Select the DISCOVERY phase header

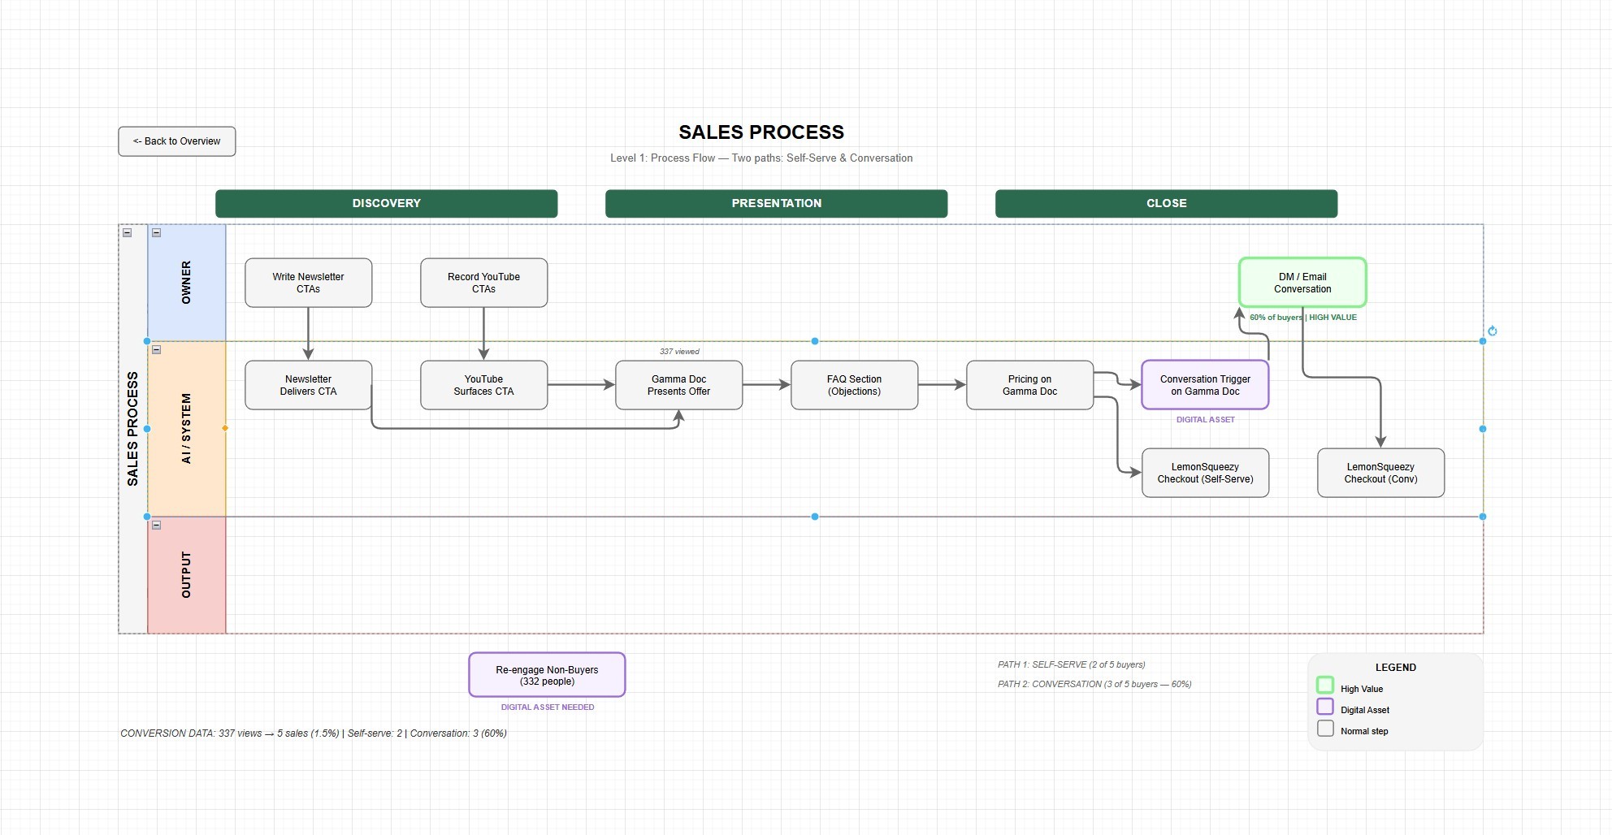pyautogui.click(x=387, y=203)
